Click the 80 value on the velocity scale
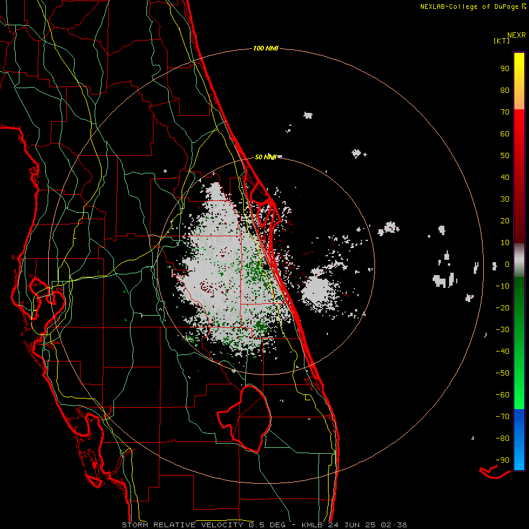 coord(505,90)
